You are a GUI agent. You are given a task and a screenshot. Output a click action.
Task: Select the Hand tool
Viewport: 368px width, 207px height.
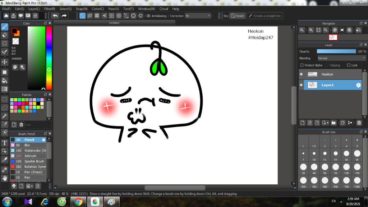pyautogui.click(x=4, y=178)
